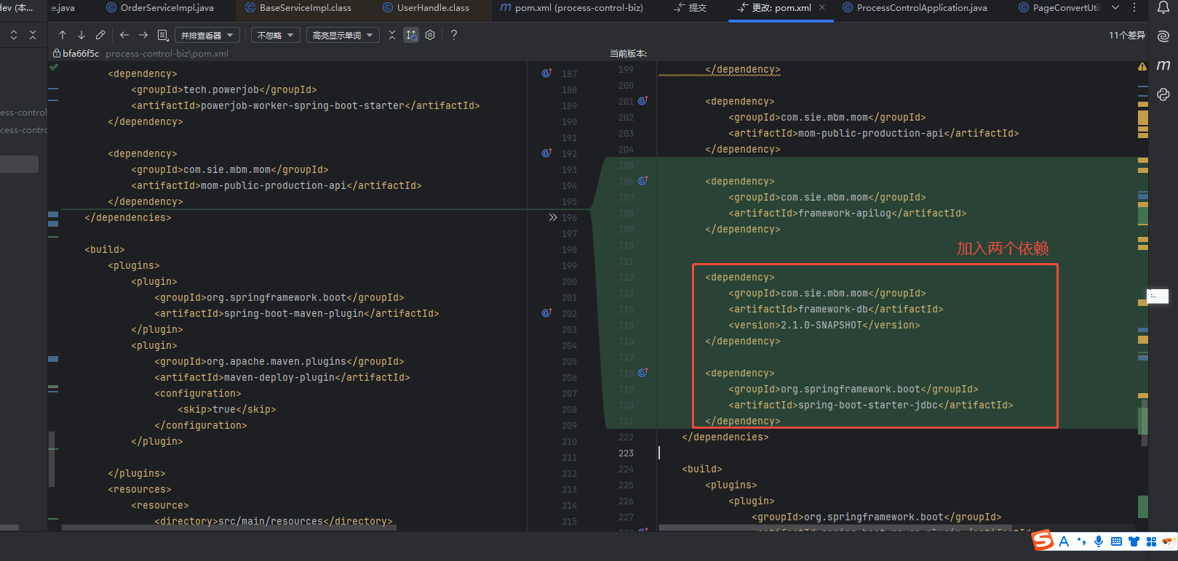The width and height of the screenshot is (1178, 561).
Task: Open the 不忽略 whitespace dropdown
Action: tap(276, 35)
